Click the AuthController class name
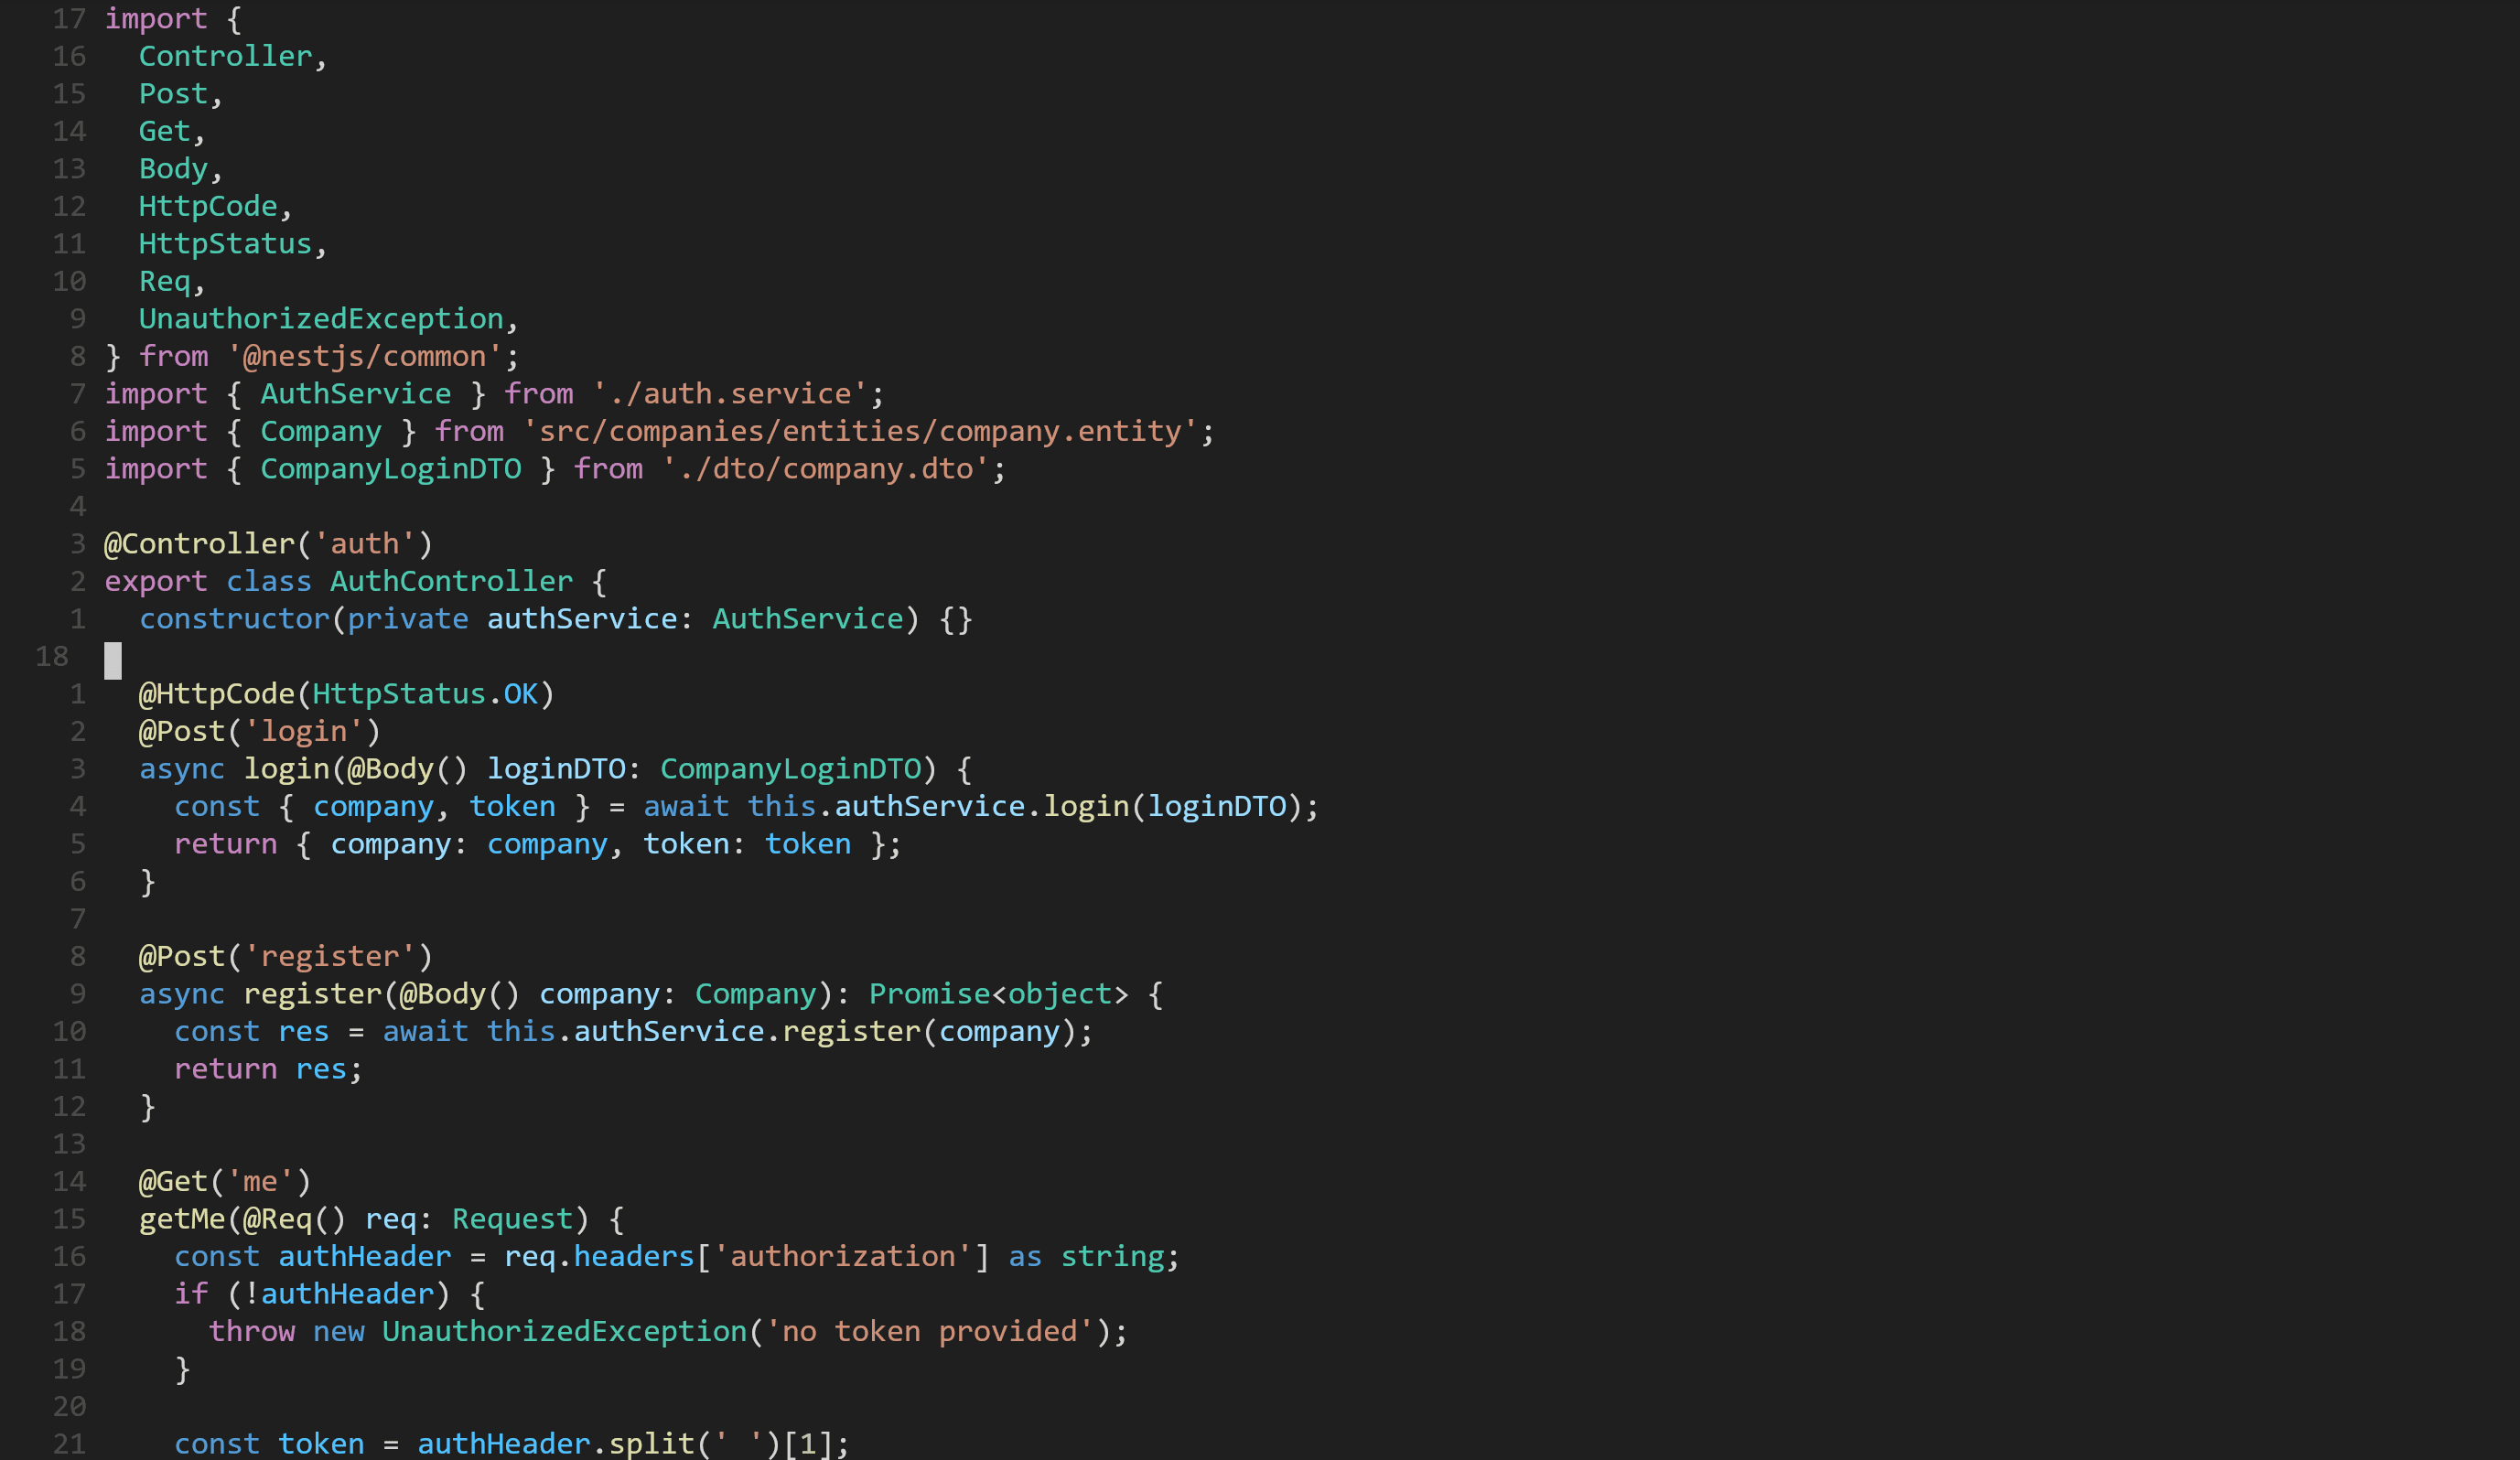This screenshot has width=2520, height=1460. 451,580
